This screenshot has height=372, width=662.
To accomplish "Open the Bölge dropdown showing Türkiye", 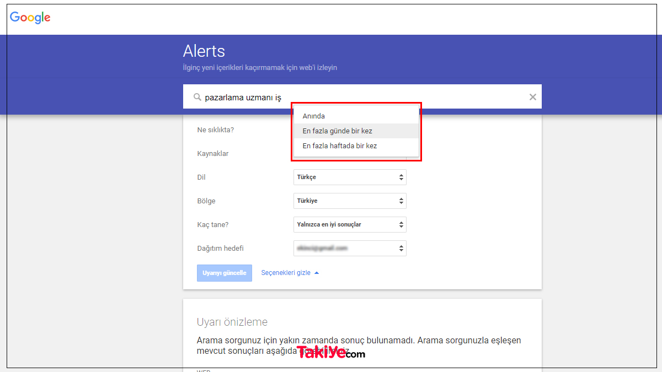I will [x=350, y=201].
